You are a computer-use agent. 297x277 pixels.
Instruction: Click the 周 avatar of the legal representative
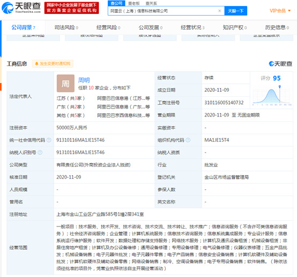(x=65, y=83)
